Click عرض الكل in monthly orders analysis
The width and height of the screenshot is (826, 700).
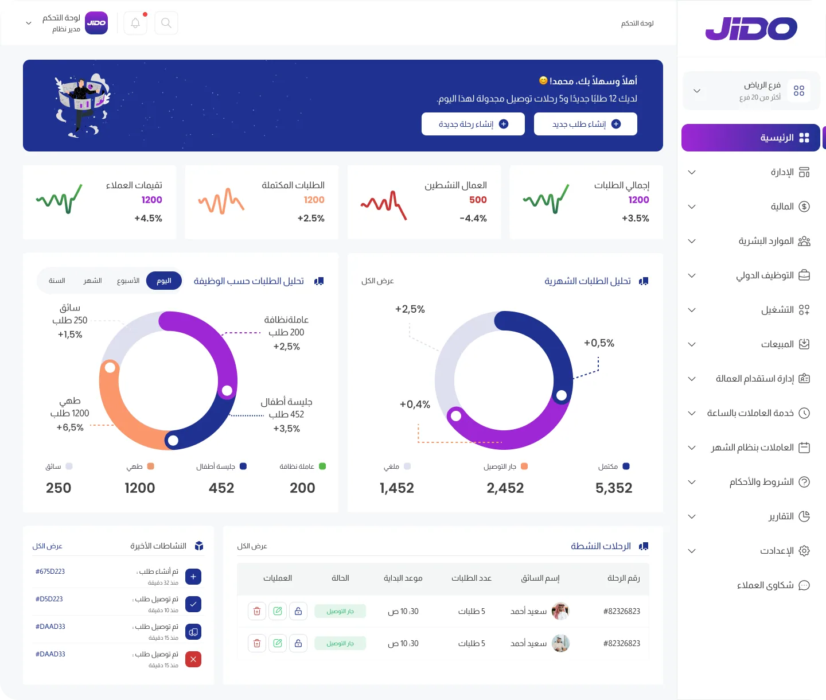click(x=377, y=281)
